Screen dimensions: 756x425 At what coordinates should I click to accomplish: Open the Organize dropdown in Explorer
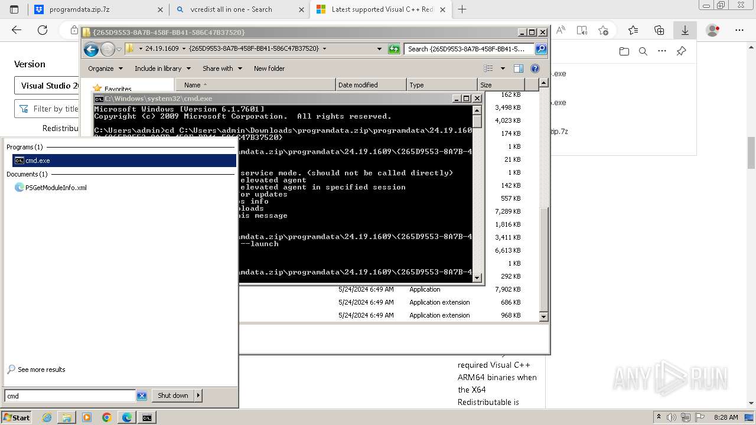click(105, 68)
